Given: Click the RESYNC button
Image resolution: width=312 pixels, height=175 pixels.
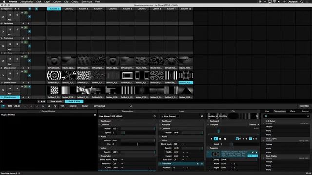Looking at the screenshot, I should click(73, 106).
